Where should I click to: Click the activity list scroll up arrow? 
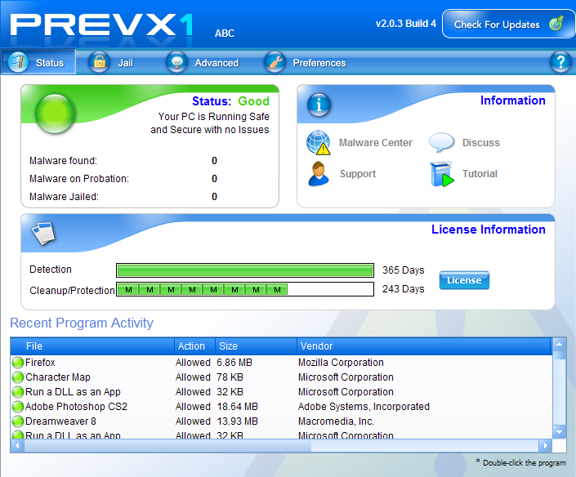point(559,345)
